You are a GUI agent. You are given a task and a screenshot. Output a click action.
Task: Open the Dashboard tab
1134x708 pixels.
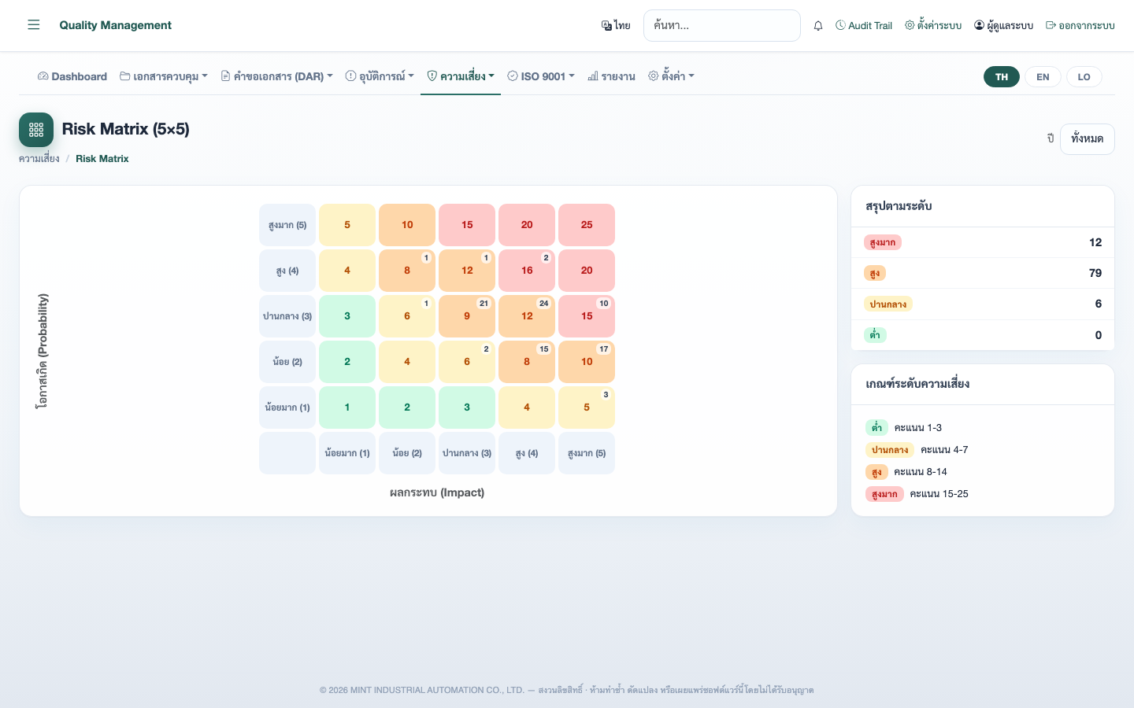pyautogui.click(x=72, y=76)
